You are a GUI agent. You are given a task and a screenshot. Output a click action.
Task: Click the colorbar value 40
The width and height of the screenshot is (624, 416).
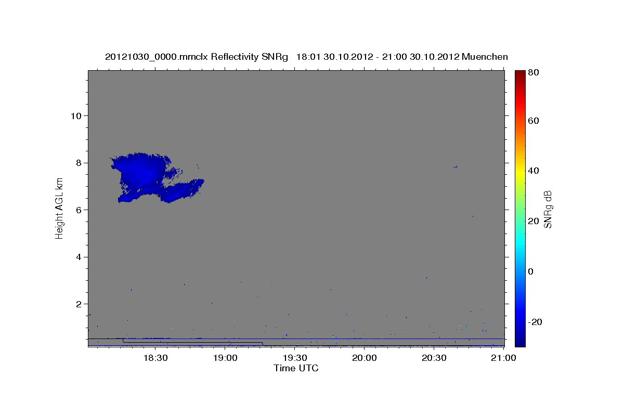[534, 171]
